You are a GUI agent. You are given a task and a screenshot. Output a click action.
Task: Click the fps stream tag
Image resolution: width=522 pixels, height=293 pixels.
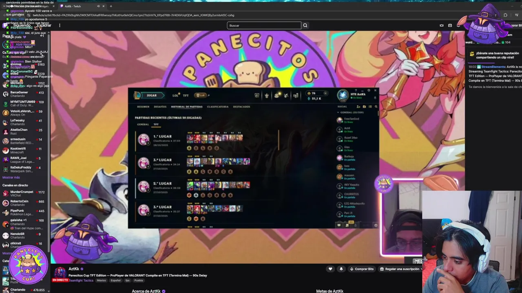[x=127, y=280]
